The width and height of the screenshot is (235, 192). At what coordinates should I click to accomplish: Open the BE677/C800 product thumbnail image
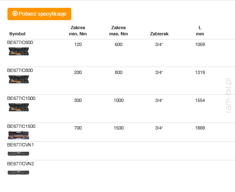(x=19, y=79)
